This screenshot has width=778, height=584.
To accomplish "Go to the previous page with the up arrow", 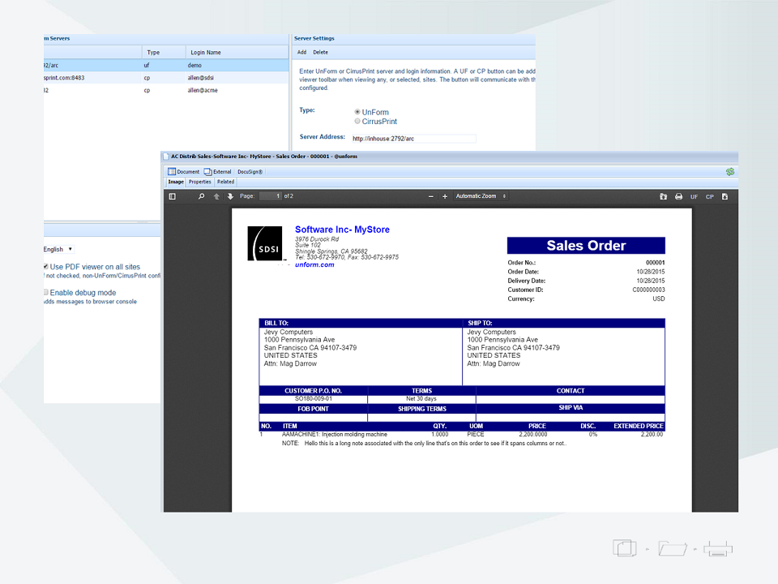I will pyautogui.click(x=216, y=195).
